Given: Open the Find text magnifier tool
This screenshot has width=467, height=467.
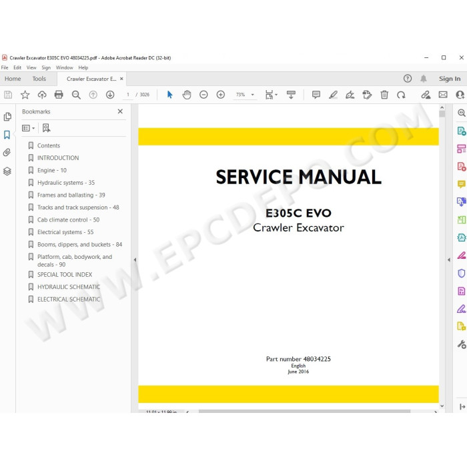Looking at the screenshot, I should coord(76,95).
